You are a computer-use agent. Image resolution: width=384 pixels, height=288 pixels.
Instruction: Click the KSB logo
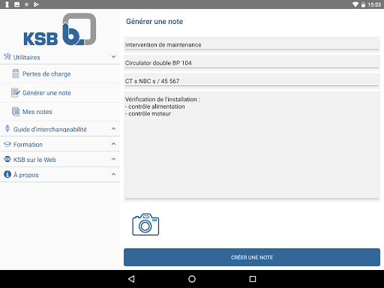coord(60,29)
